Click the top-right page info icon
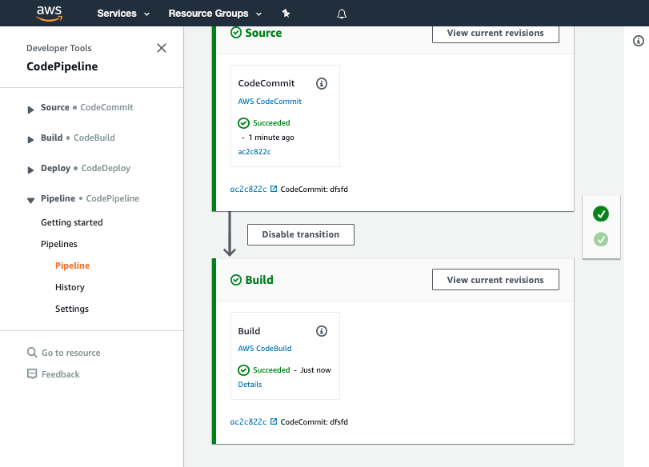This screenshot has height=467, width=649. coord(639,41)
